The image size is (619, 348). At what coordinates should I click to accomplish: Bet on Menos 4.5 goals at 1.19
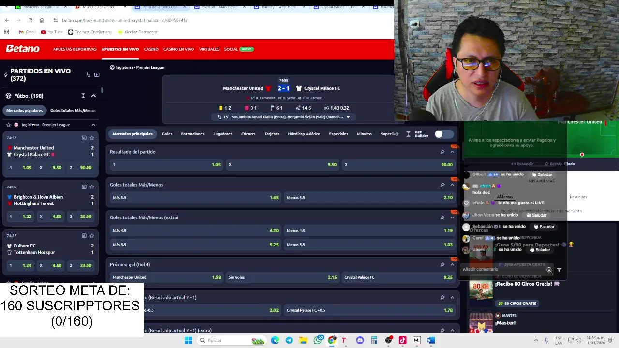(369, 231)
